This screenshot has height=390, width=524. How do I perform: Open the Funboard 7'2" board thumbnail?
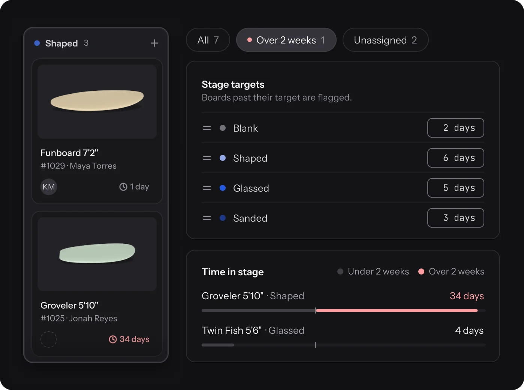coord(97,102)
